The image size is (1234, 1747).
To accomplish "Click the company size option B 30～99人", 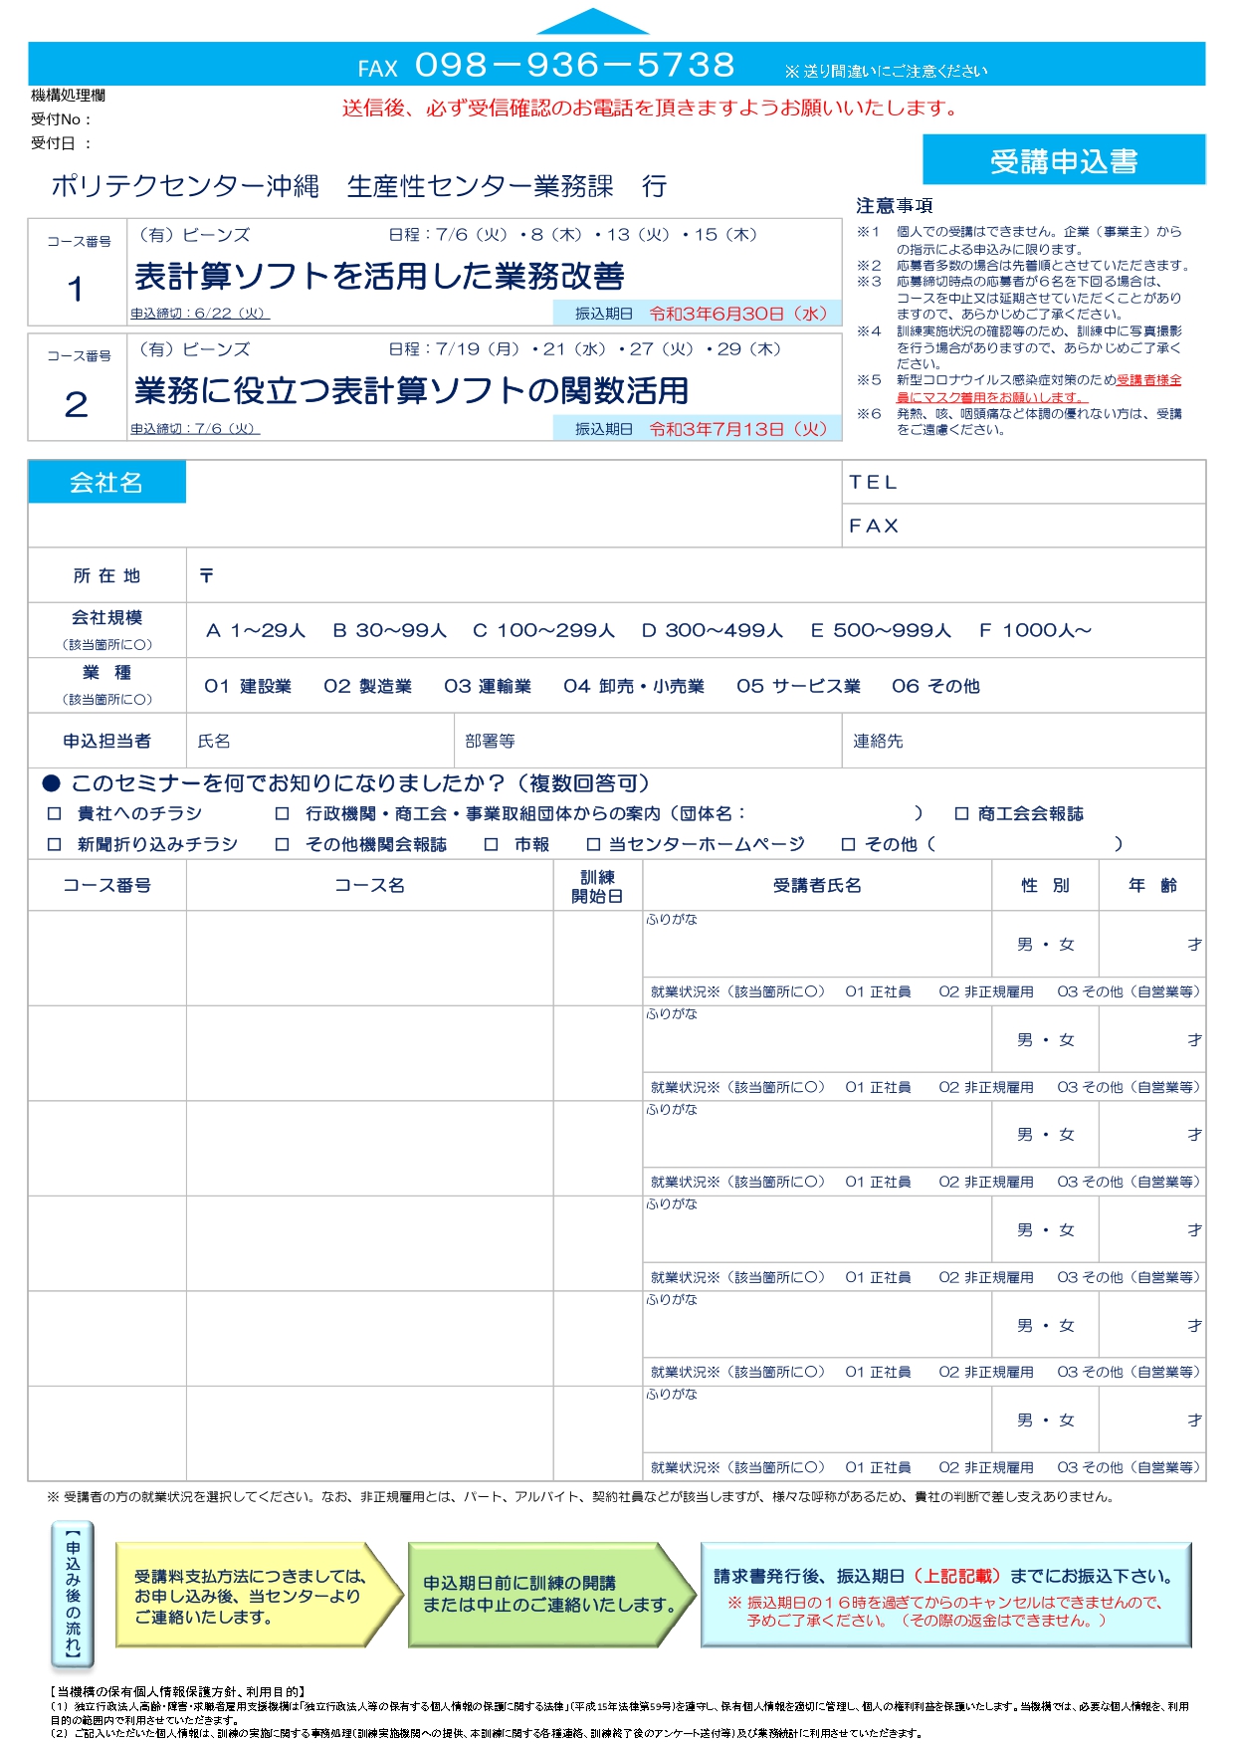I will [390, 630].
